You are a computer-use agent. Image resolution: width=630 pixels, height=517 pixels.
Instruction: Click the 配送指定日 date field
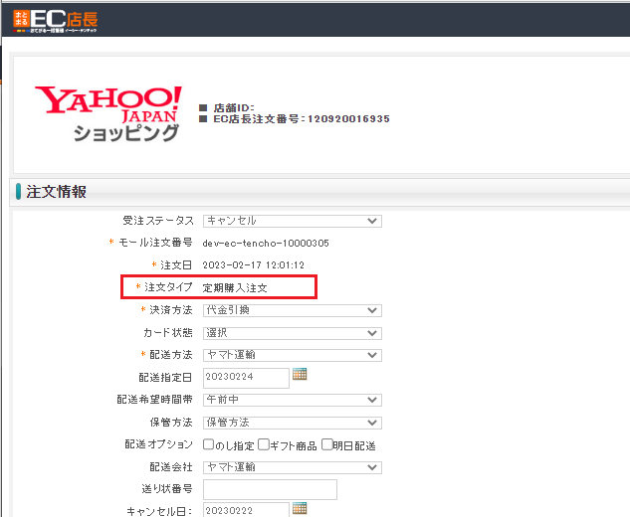pyautogui.click(x=245, y=377)
